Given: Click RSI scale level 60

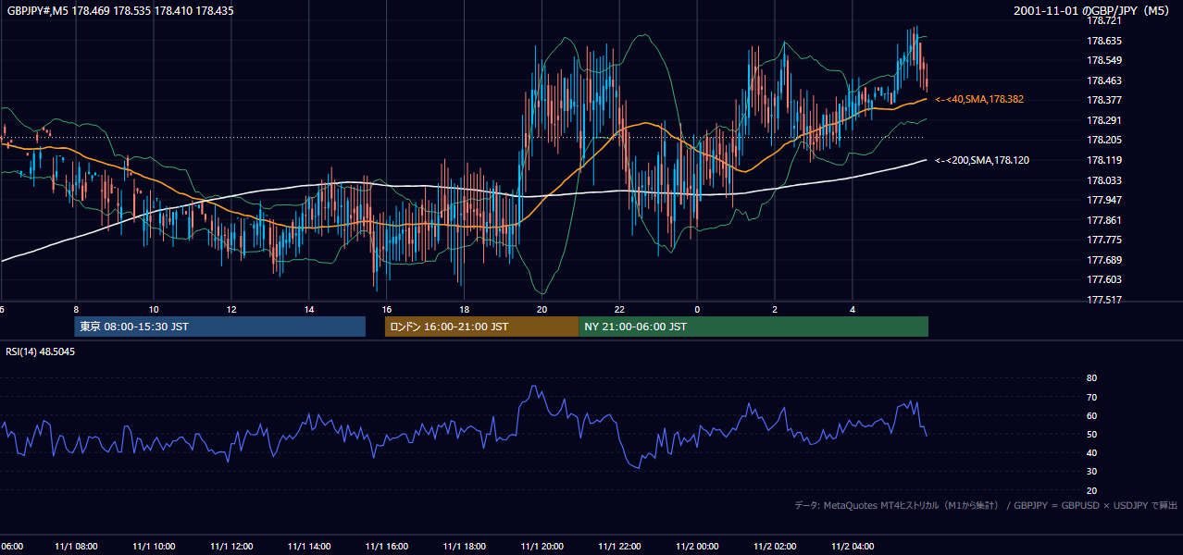Looking at the screenshot, I should point(1091,415).
